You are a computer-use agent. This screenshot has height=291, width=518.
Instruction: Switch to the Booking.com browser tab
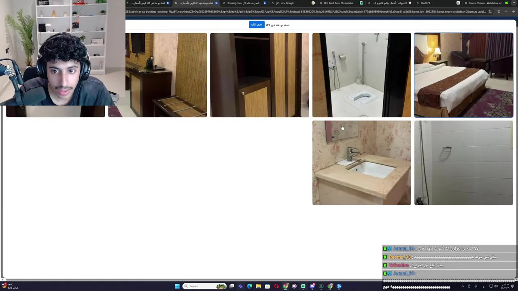(x=244, y=3)
